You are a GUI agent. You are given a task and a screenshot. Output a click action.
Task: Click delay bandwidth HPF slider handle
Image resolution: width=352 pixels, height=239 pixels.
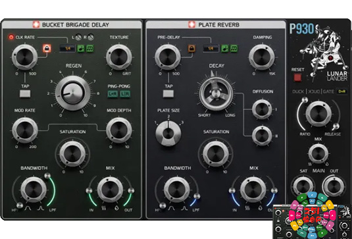(20, 205)
